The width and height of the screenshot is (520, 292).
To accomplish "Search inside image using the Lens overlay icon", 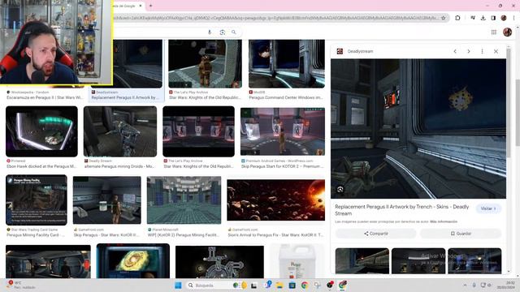I will [340, 189].
